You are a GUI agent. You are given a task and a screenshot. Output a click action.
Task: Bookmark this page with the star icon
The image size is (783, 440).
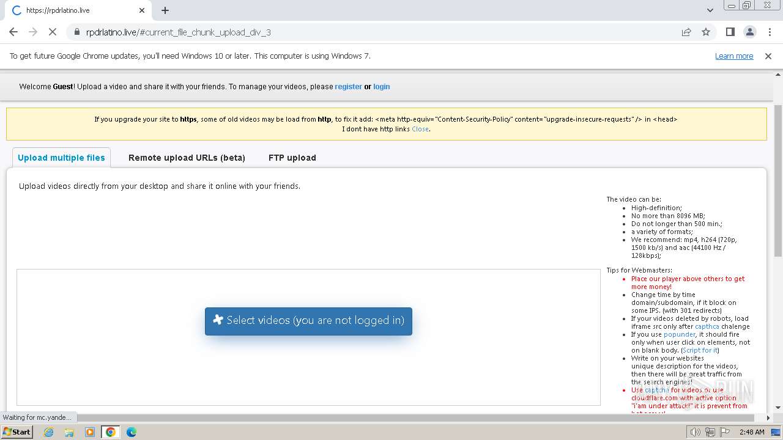click(x=706, y=32)
